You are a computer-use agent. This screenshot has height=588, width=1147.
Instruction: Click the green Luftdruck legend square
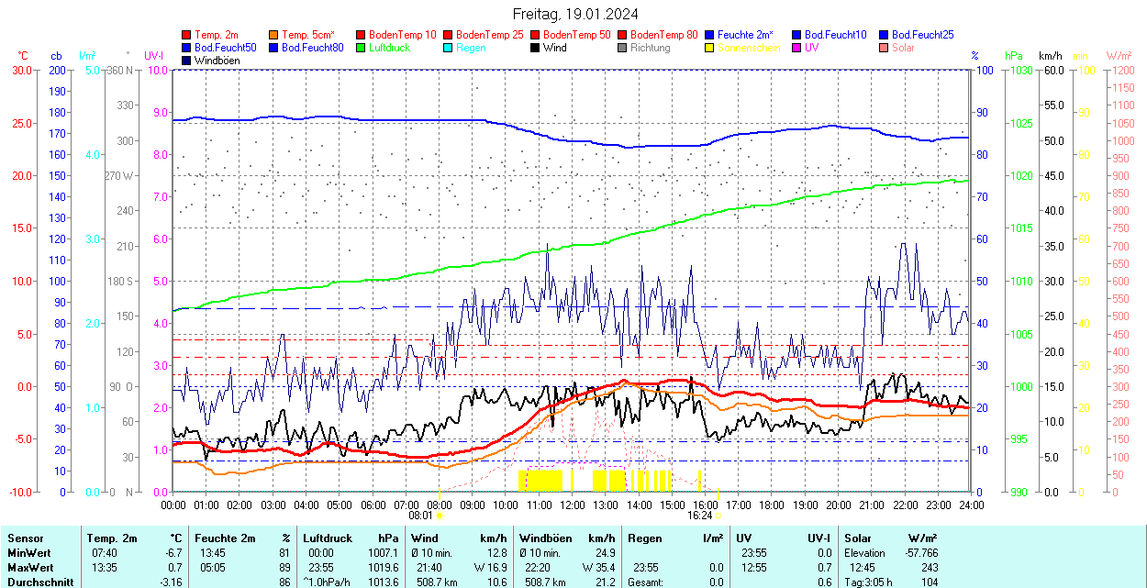point(362,48)
